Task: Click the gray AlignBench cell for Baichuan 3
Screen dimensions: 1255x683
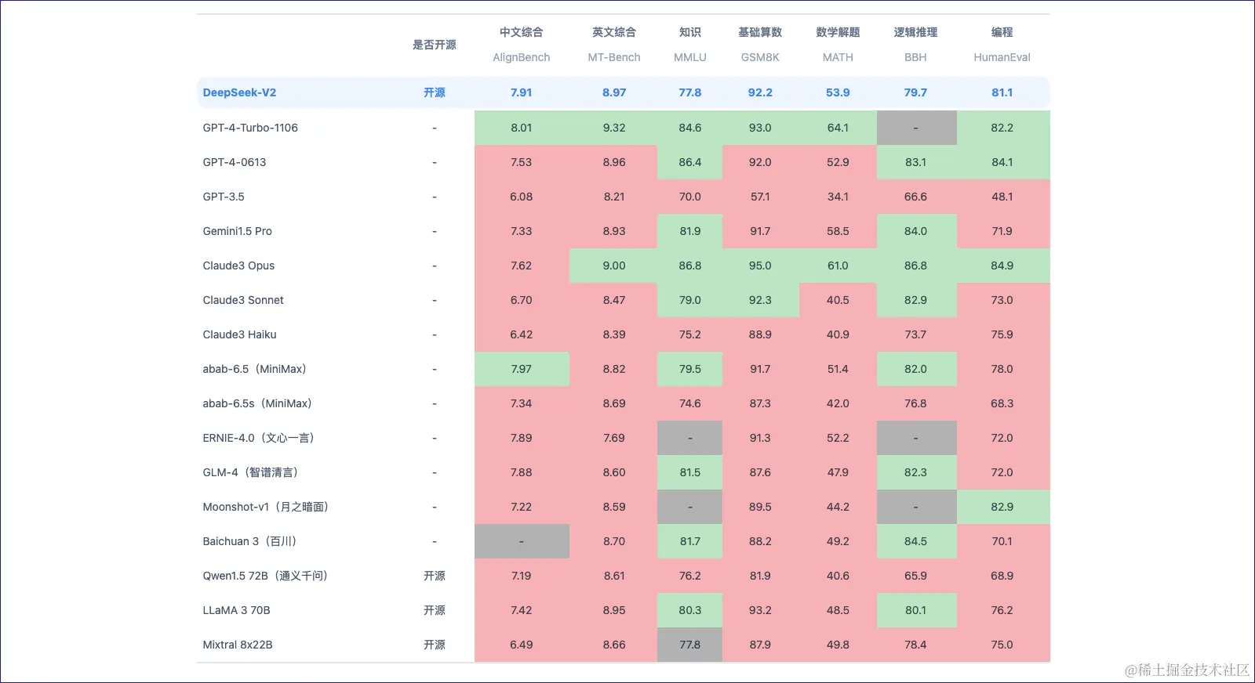Action: pos(522,541)
